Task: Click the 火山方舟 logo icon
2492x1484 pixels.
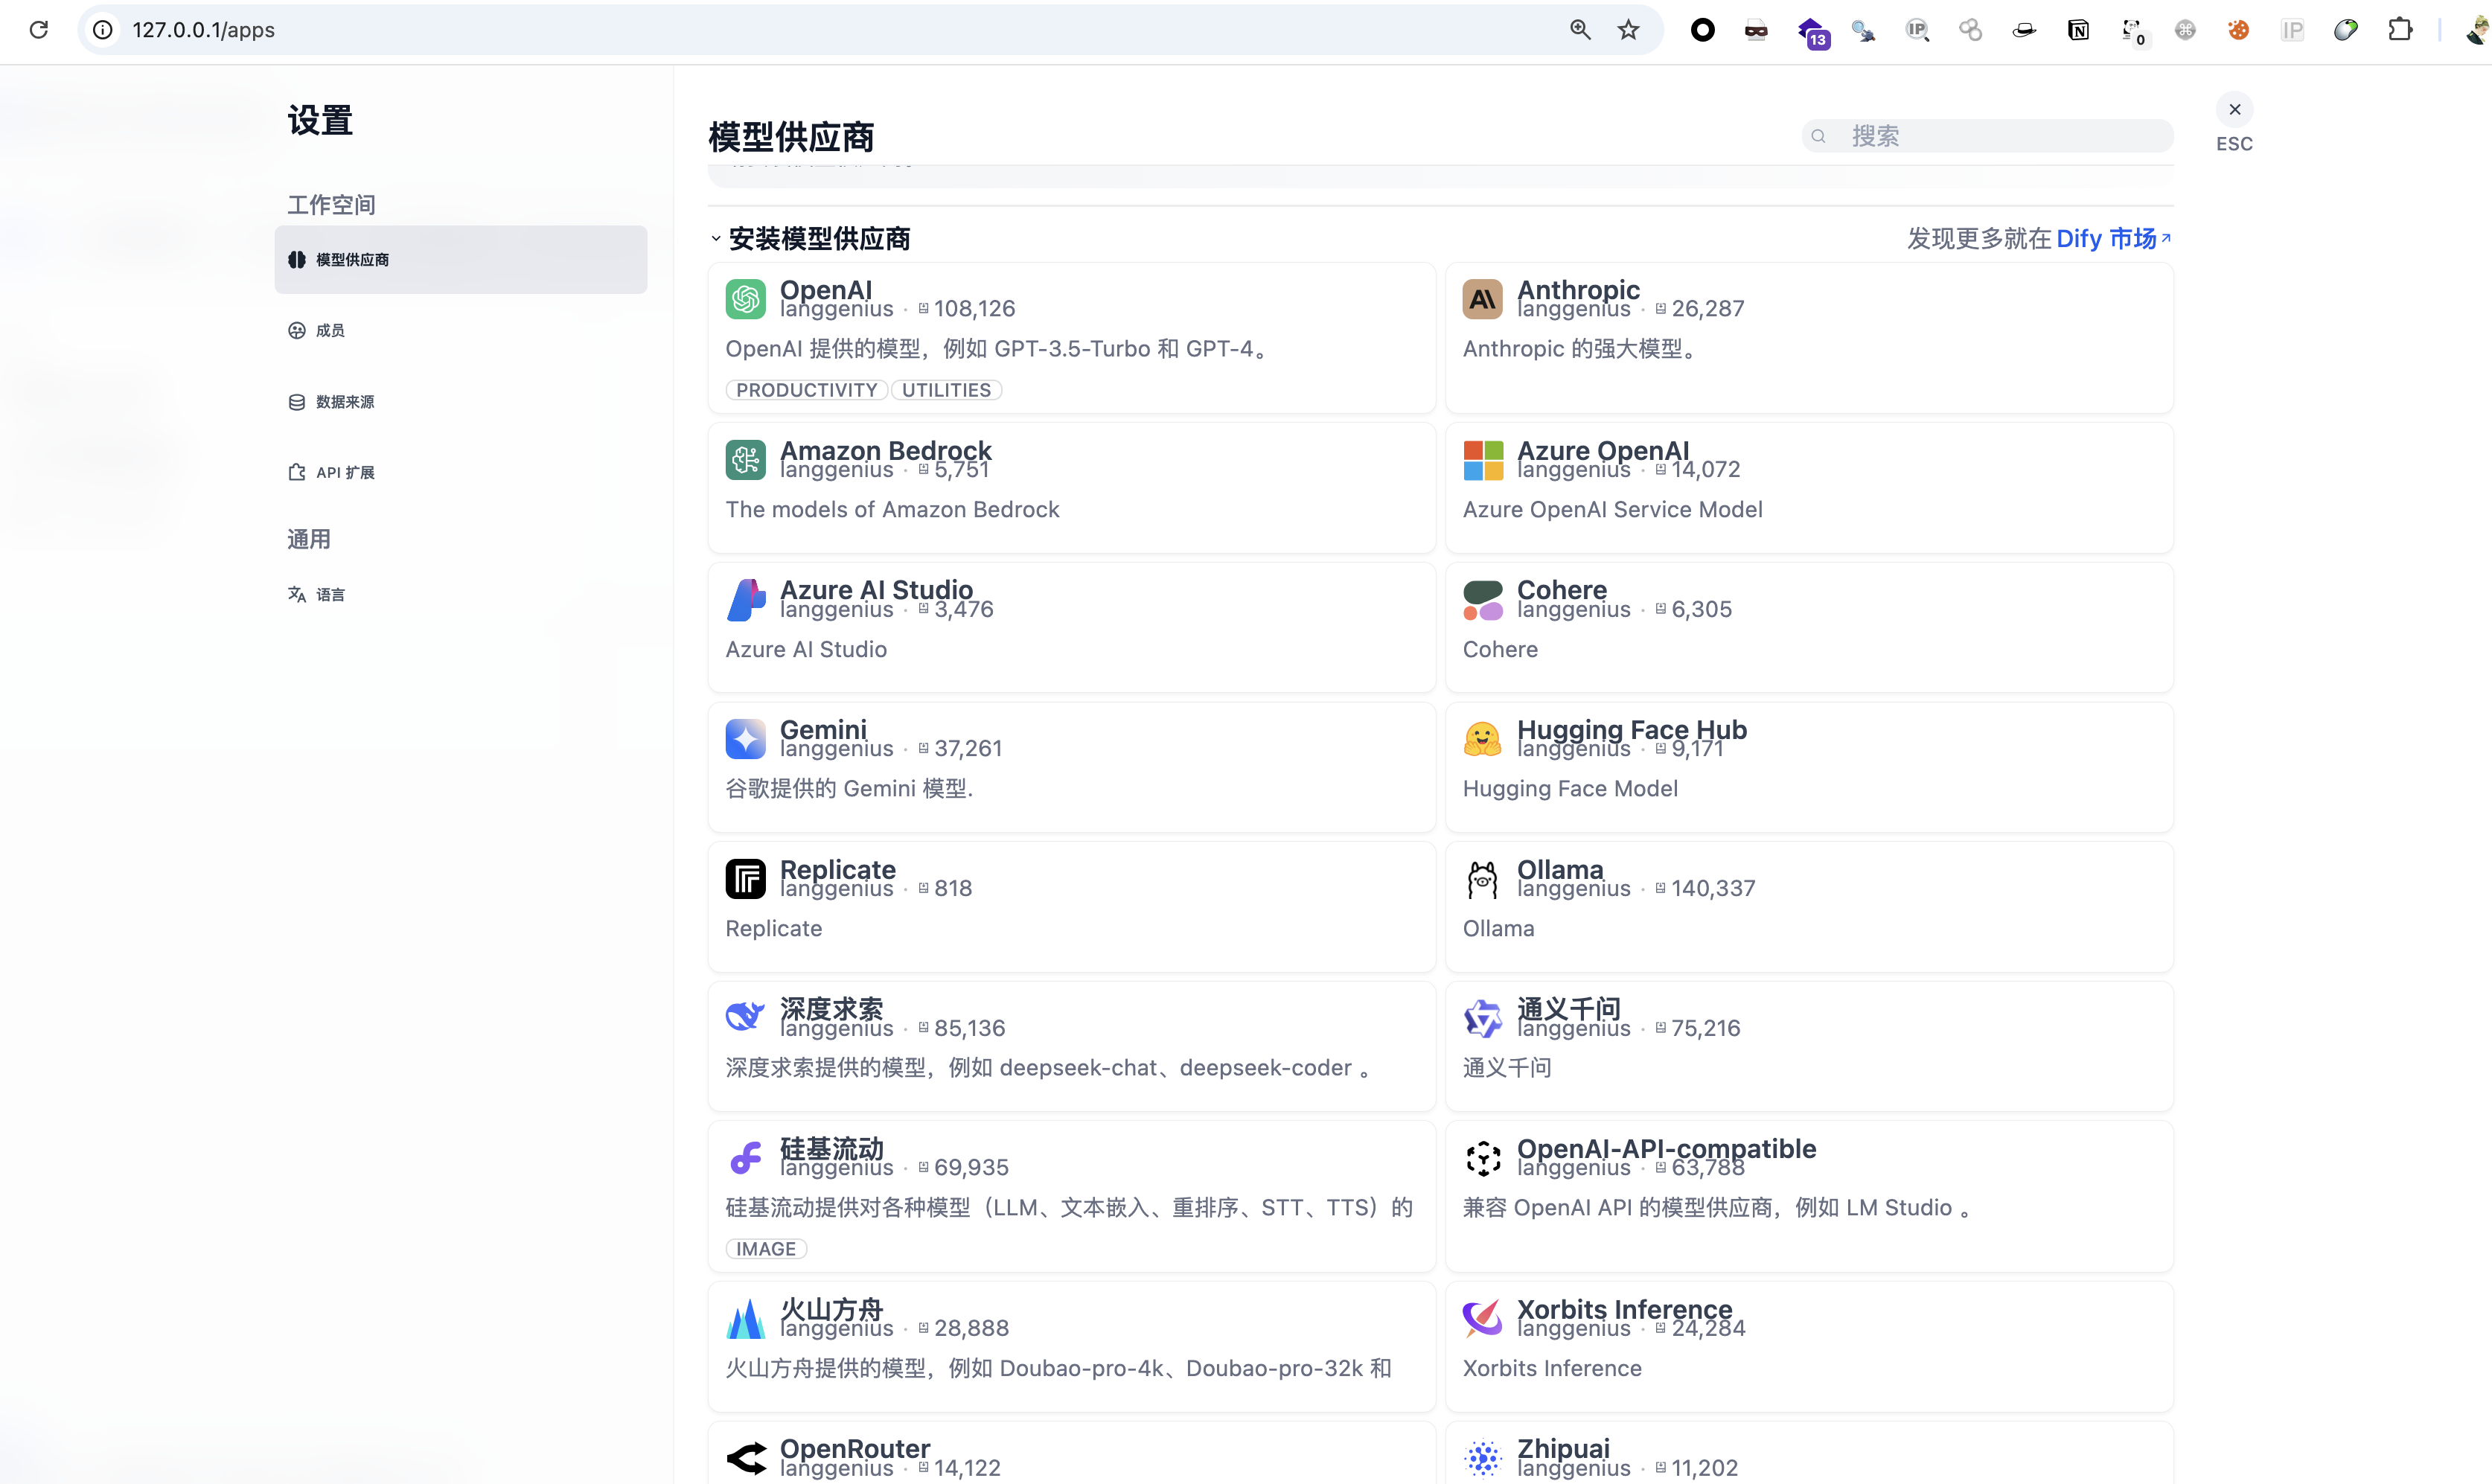Action: 745,1319
